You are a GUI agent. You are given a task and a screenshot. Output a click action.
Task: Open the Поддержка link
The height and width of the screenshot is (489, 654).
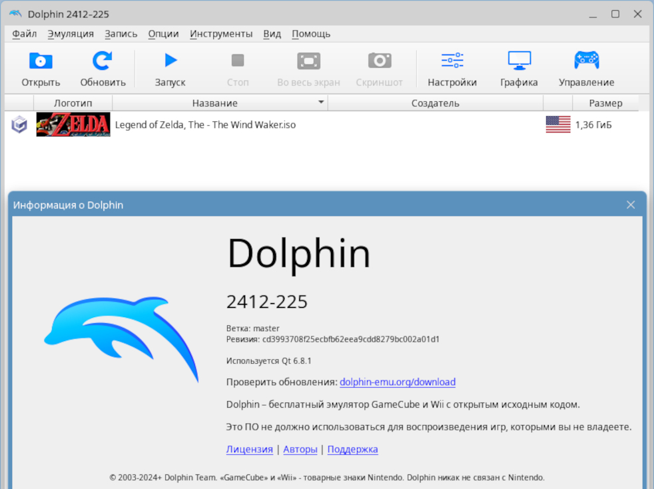click(x=353, y=450)
